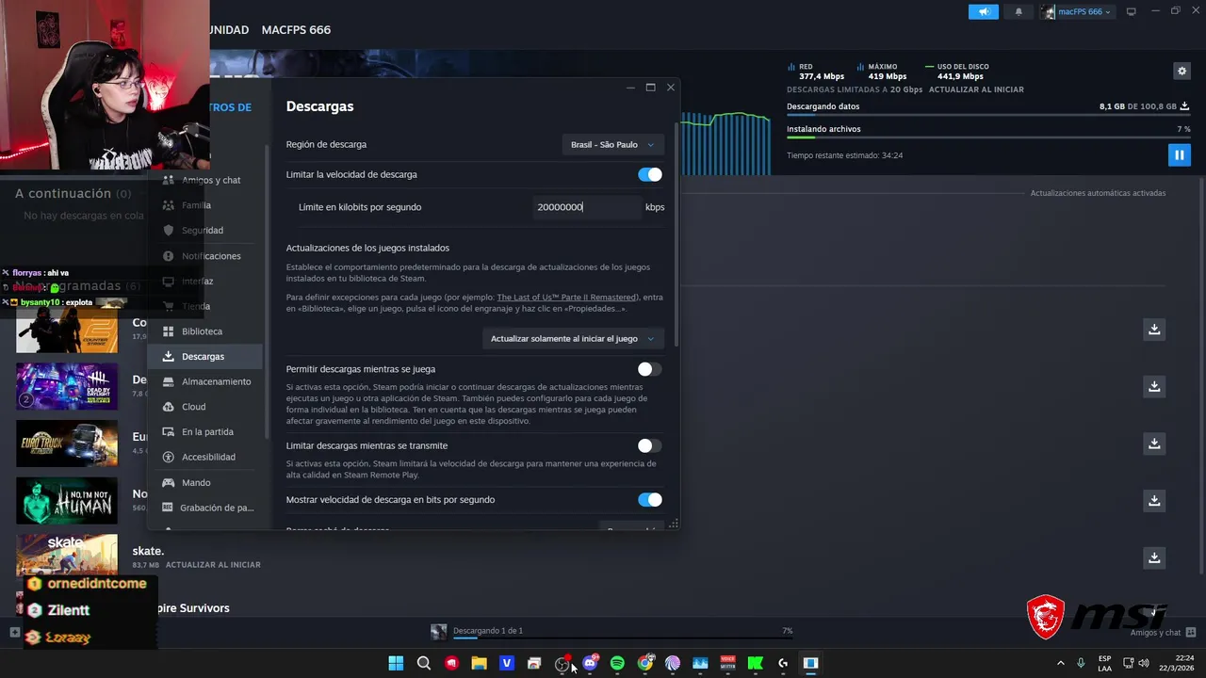
Task: Download skate. update arrow button
Action: pos(1154,558)
